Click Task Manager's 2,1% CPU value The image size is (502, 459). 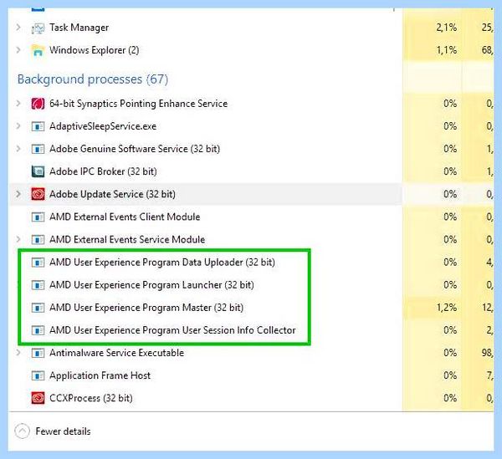tap(446, 28)
